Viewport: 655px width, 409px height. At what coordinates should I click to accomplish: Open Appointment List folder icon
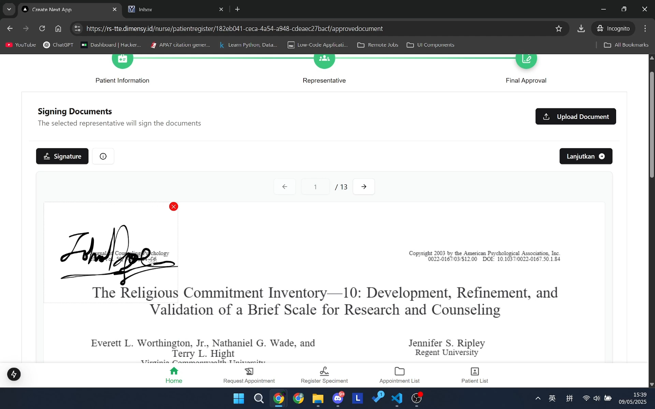pos(399,371)
